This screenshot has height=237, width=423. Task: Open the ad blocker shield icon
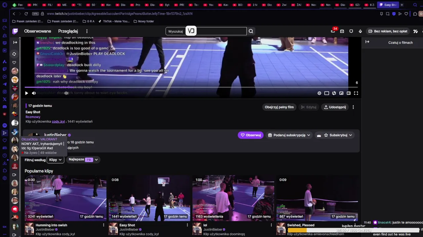click(394, 14)
